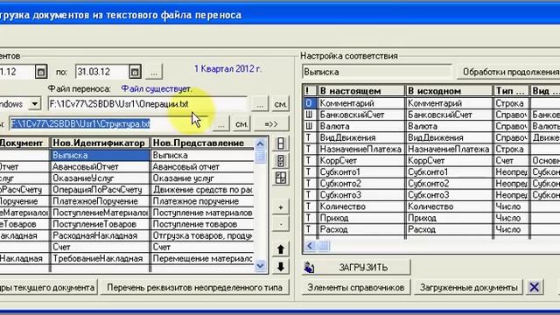Select БанковскийСчет in В настоящем column
Viewport: 560px width, 315px height.
[361, 115]
